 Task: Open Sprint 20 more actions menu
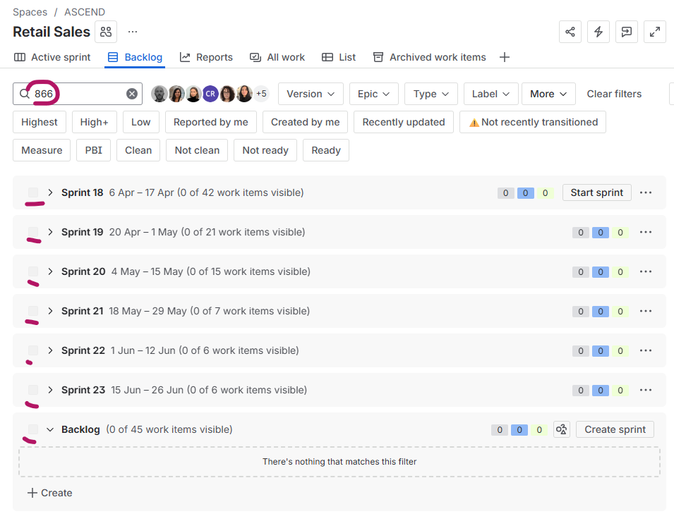[x=646, y=271]
